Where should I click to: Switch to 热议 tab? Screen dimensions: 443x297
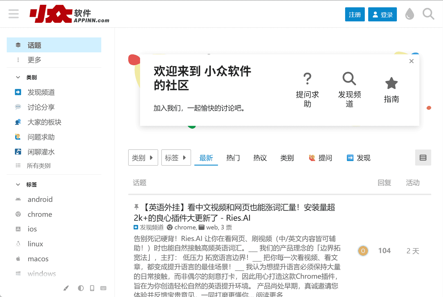[x=260, y=158]
